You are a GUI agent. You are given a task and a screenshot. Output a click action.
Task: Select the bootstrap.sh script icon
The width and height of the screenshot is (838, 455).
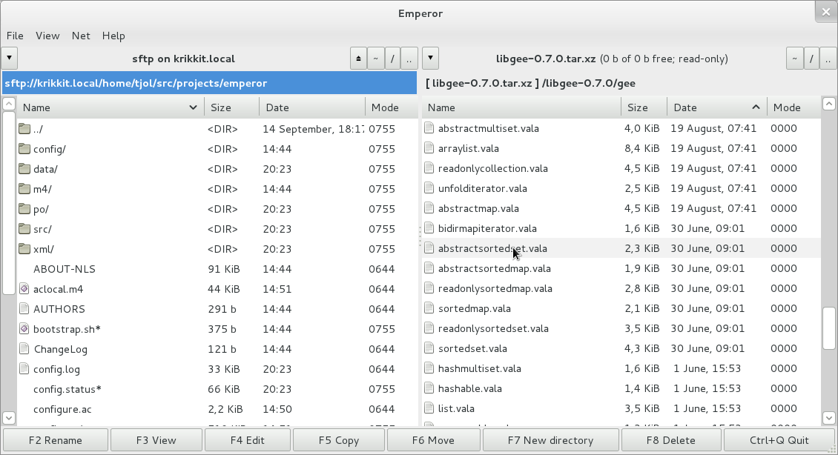tap(24, 329)
